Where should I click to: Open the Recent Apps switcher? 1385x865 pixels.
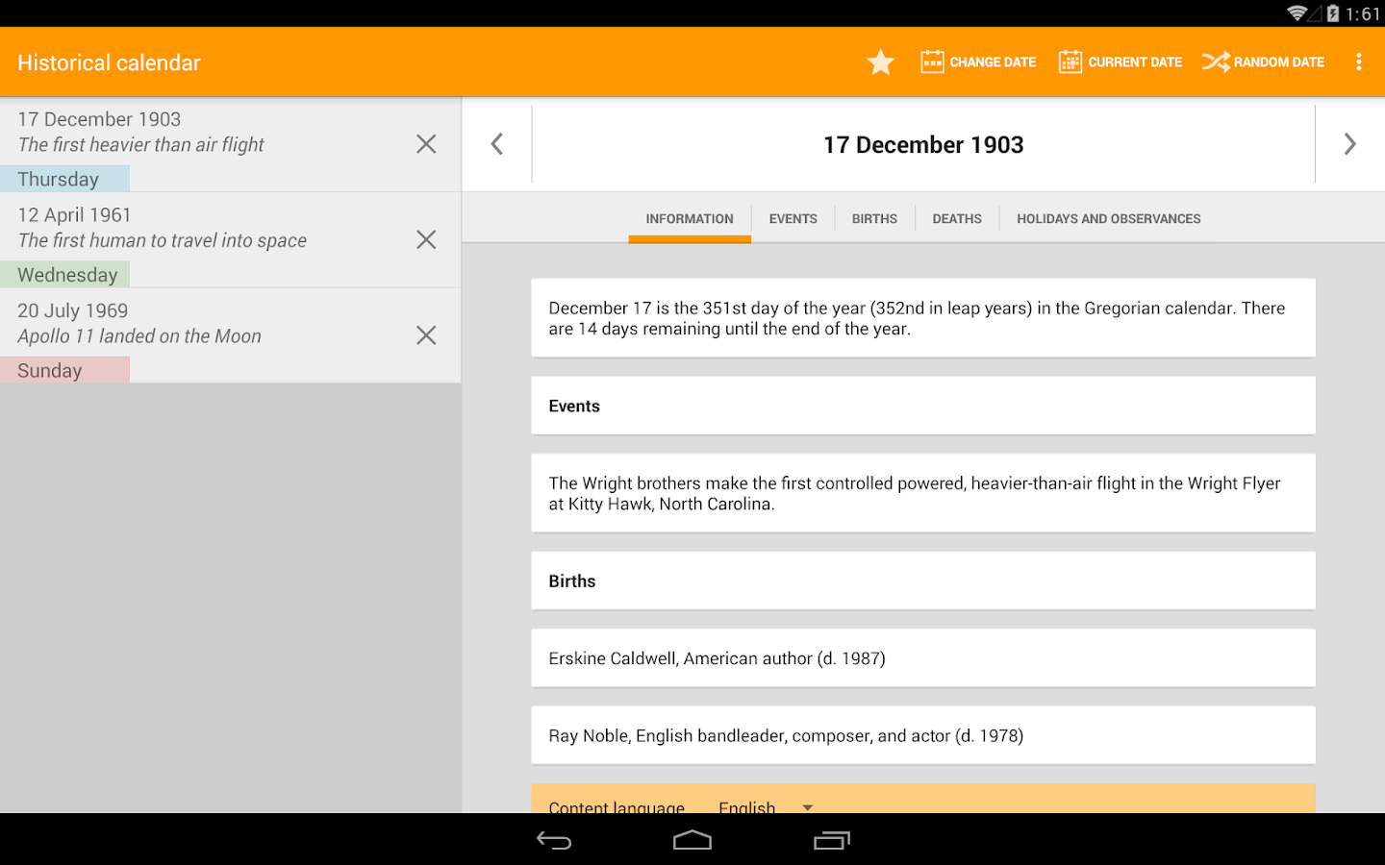831,839
